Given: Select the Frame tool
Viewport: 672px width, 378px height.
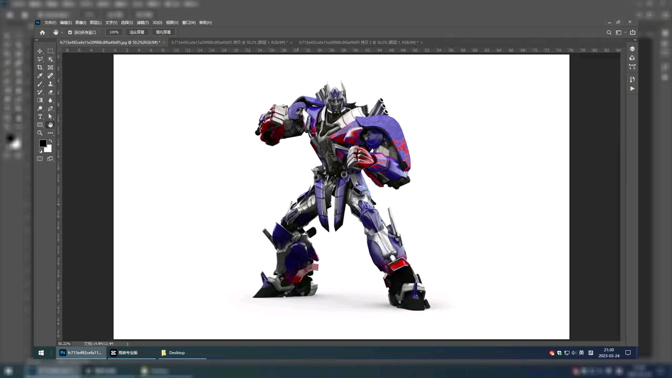Looking at the screenshot, I should pyautogui.click(x=50, y=67).
